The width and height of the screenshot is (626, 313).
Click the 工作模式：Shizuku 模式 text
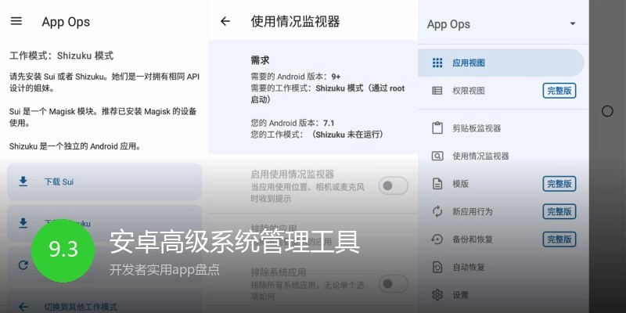coord(62,56)
